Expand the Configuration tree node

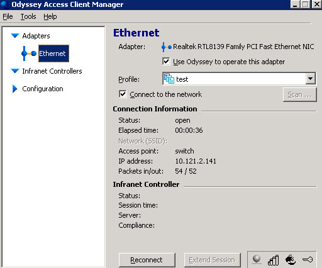[x=14, y=89]
